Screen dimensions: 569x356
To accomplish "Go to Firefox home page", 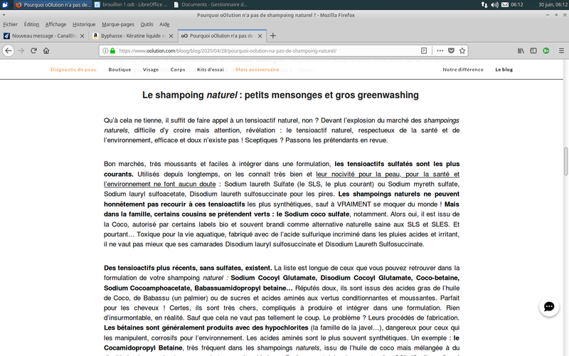I will point(46,51).
